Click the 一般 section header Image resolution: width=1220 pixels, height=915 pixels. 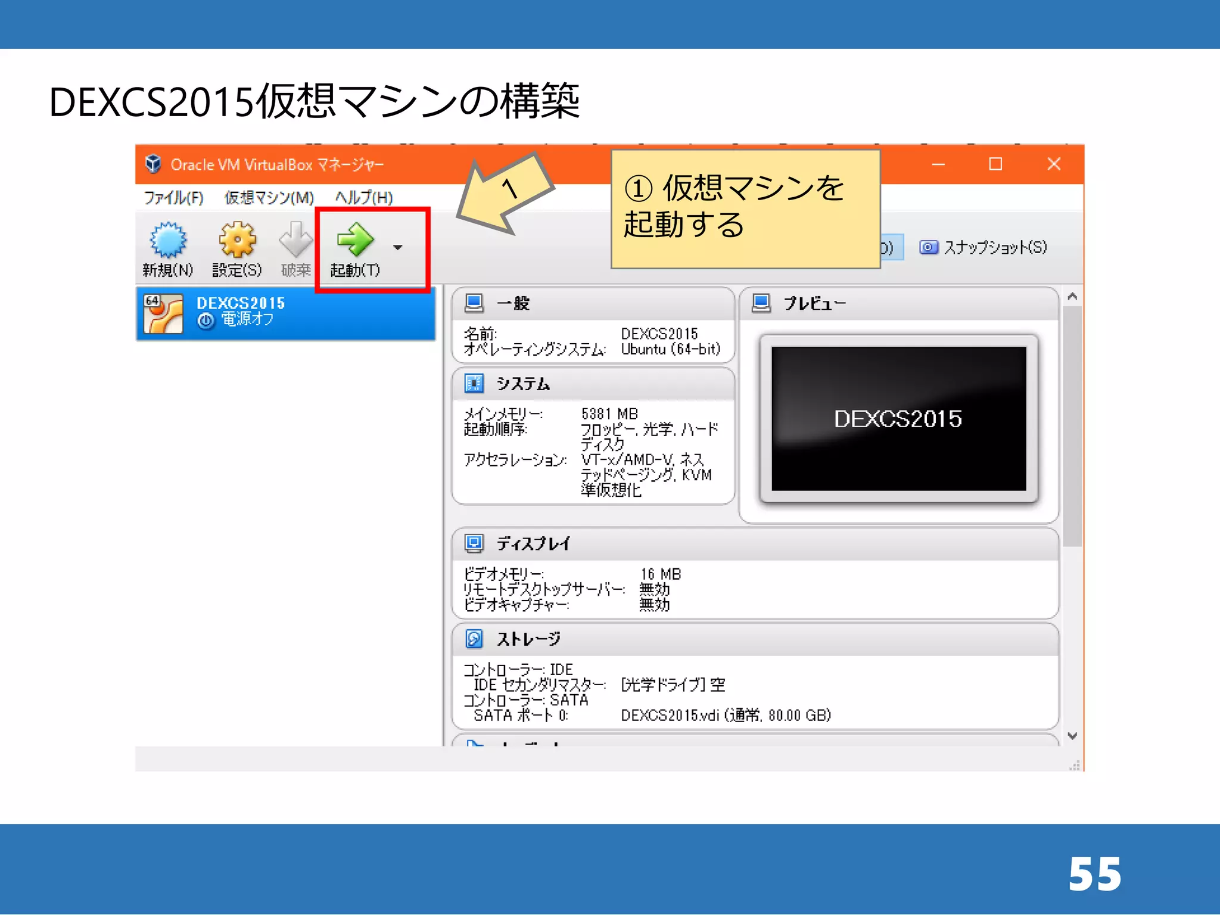pyautogui.click(x=593, y=304)
